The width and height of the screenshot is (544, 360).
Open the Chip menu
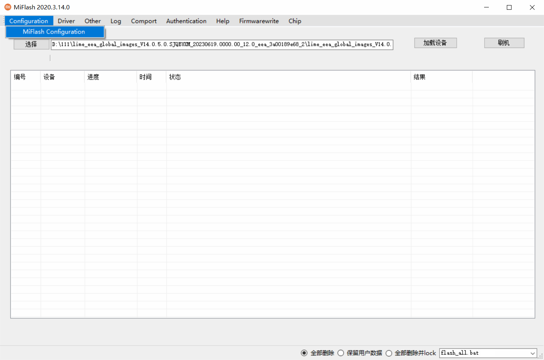click(295, 21)
